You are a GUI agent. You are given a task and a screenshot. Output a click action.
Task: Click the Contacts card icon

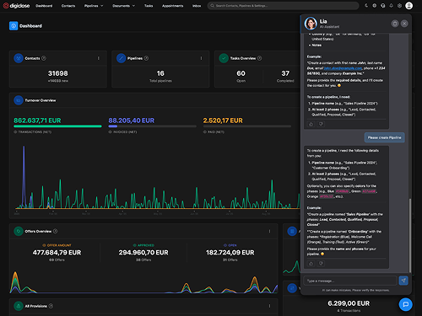19,58
